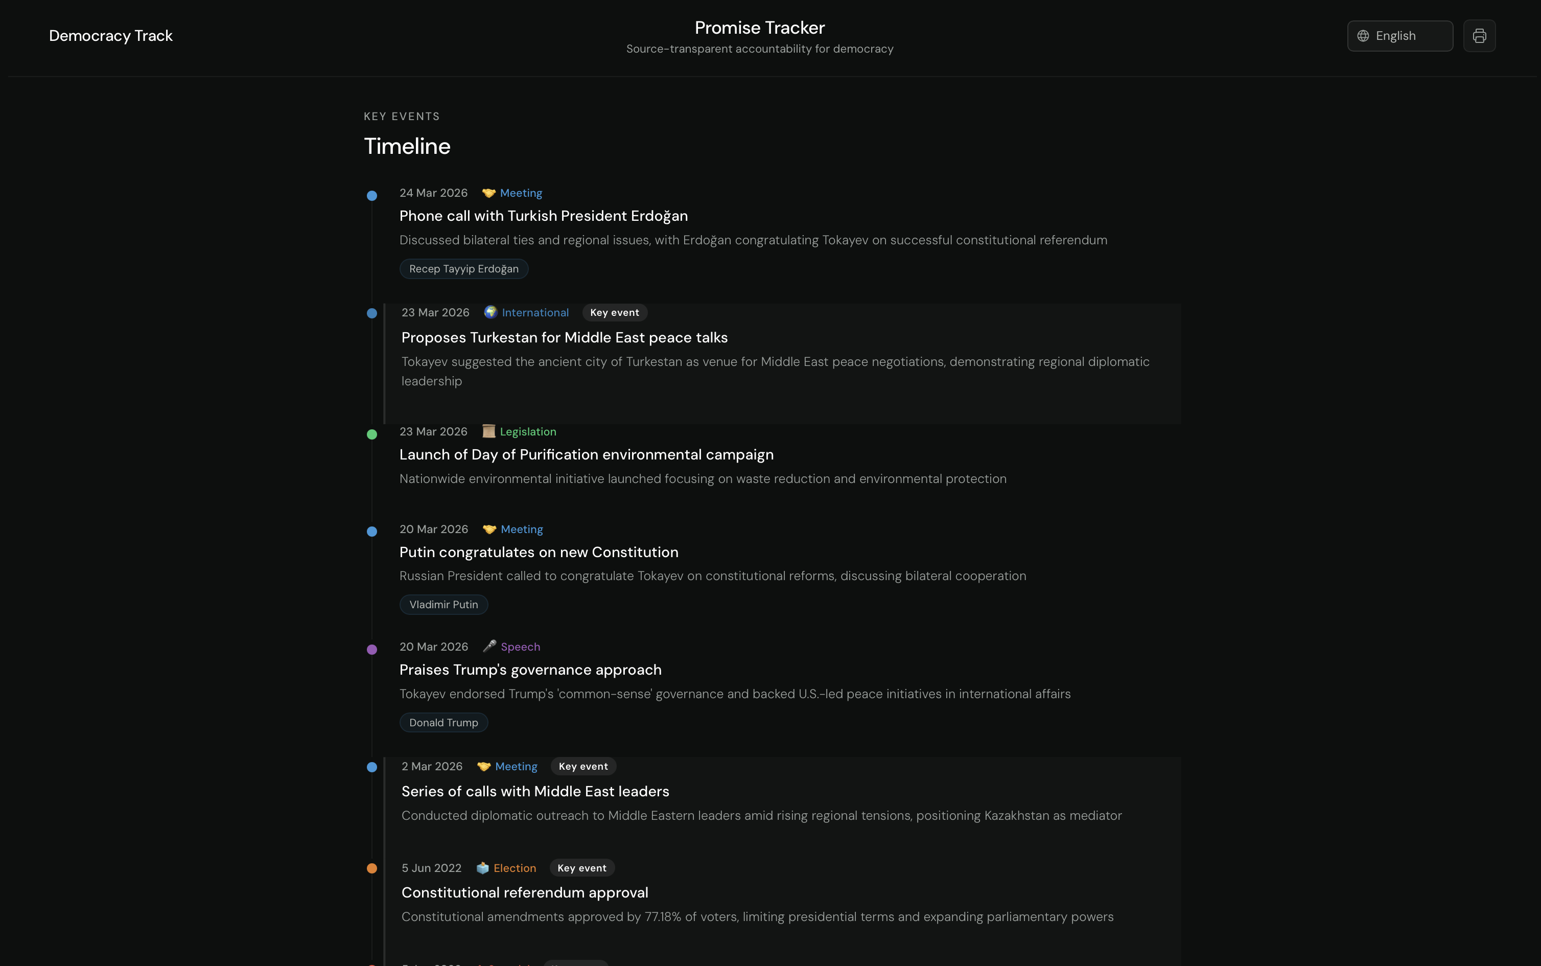Open the Democracy Track home link
This screenshot has height=966, width=1541.
[x=110, y=36]
